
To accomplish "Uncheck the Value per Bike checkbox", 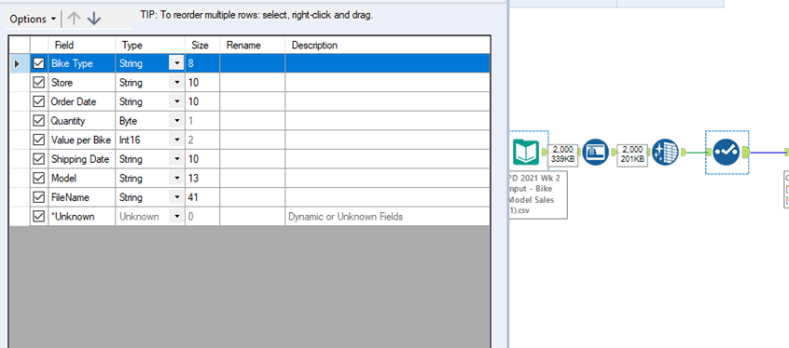I will [39, 140].
